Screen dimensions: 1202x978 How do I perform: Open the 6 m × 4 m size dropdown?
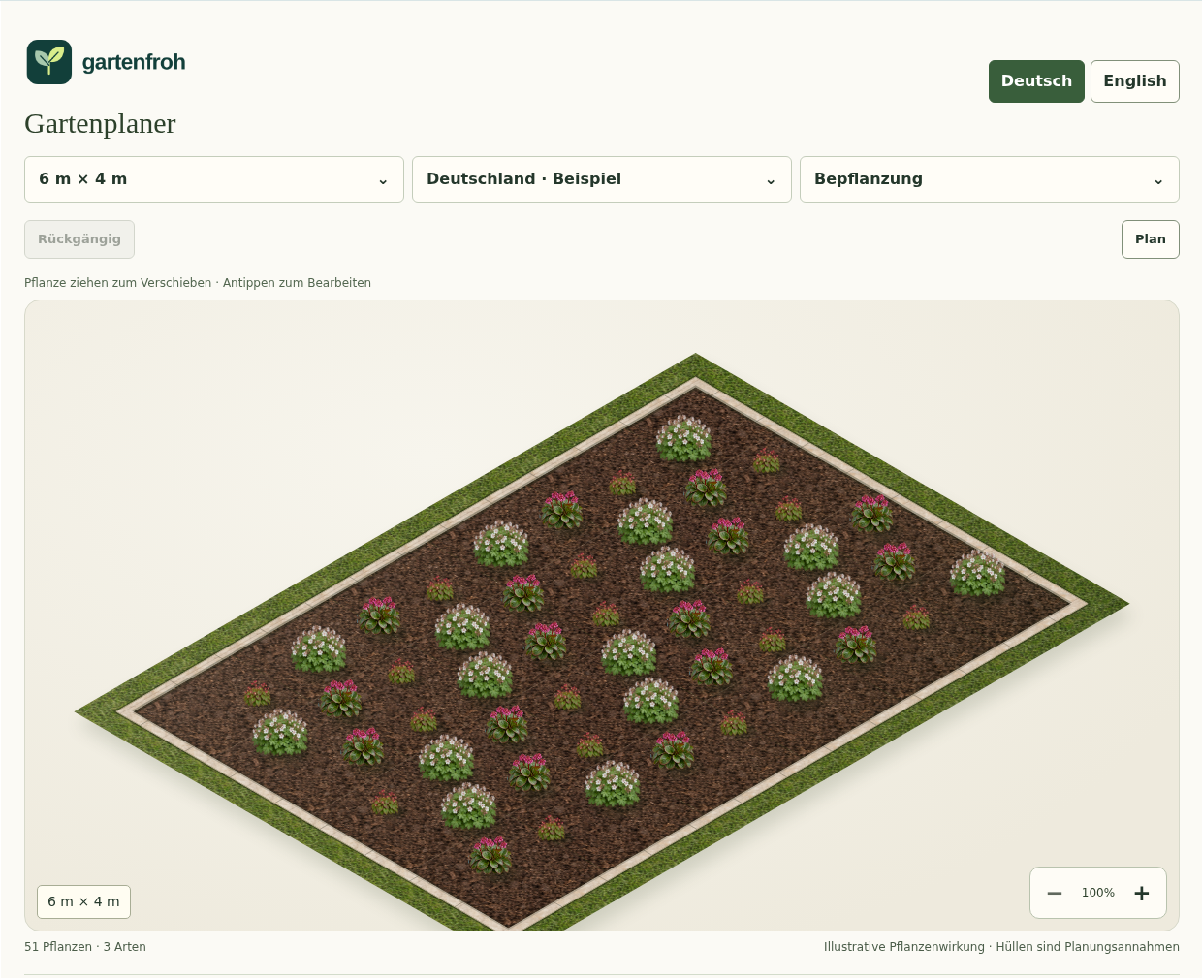click(x=214, y=179)
